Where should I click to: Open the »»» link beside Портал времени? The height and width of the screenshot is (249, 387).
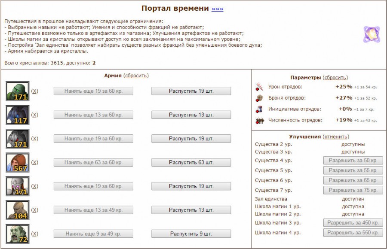pos(218,9)
